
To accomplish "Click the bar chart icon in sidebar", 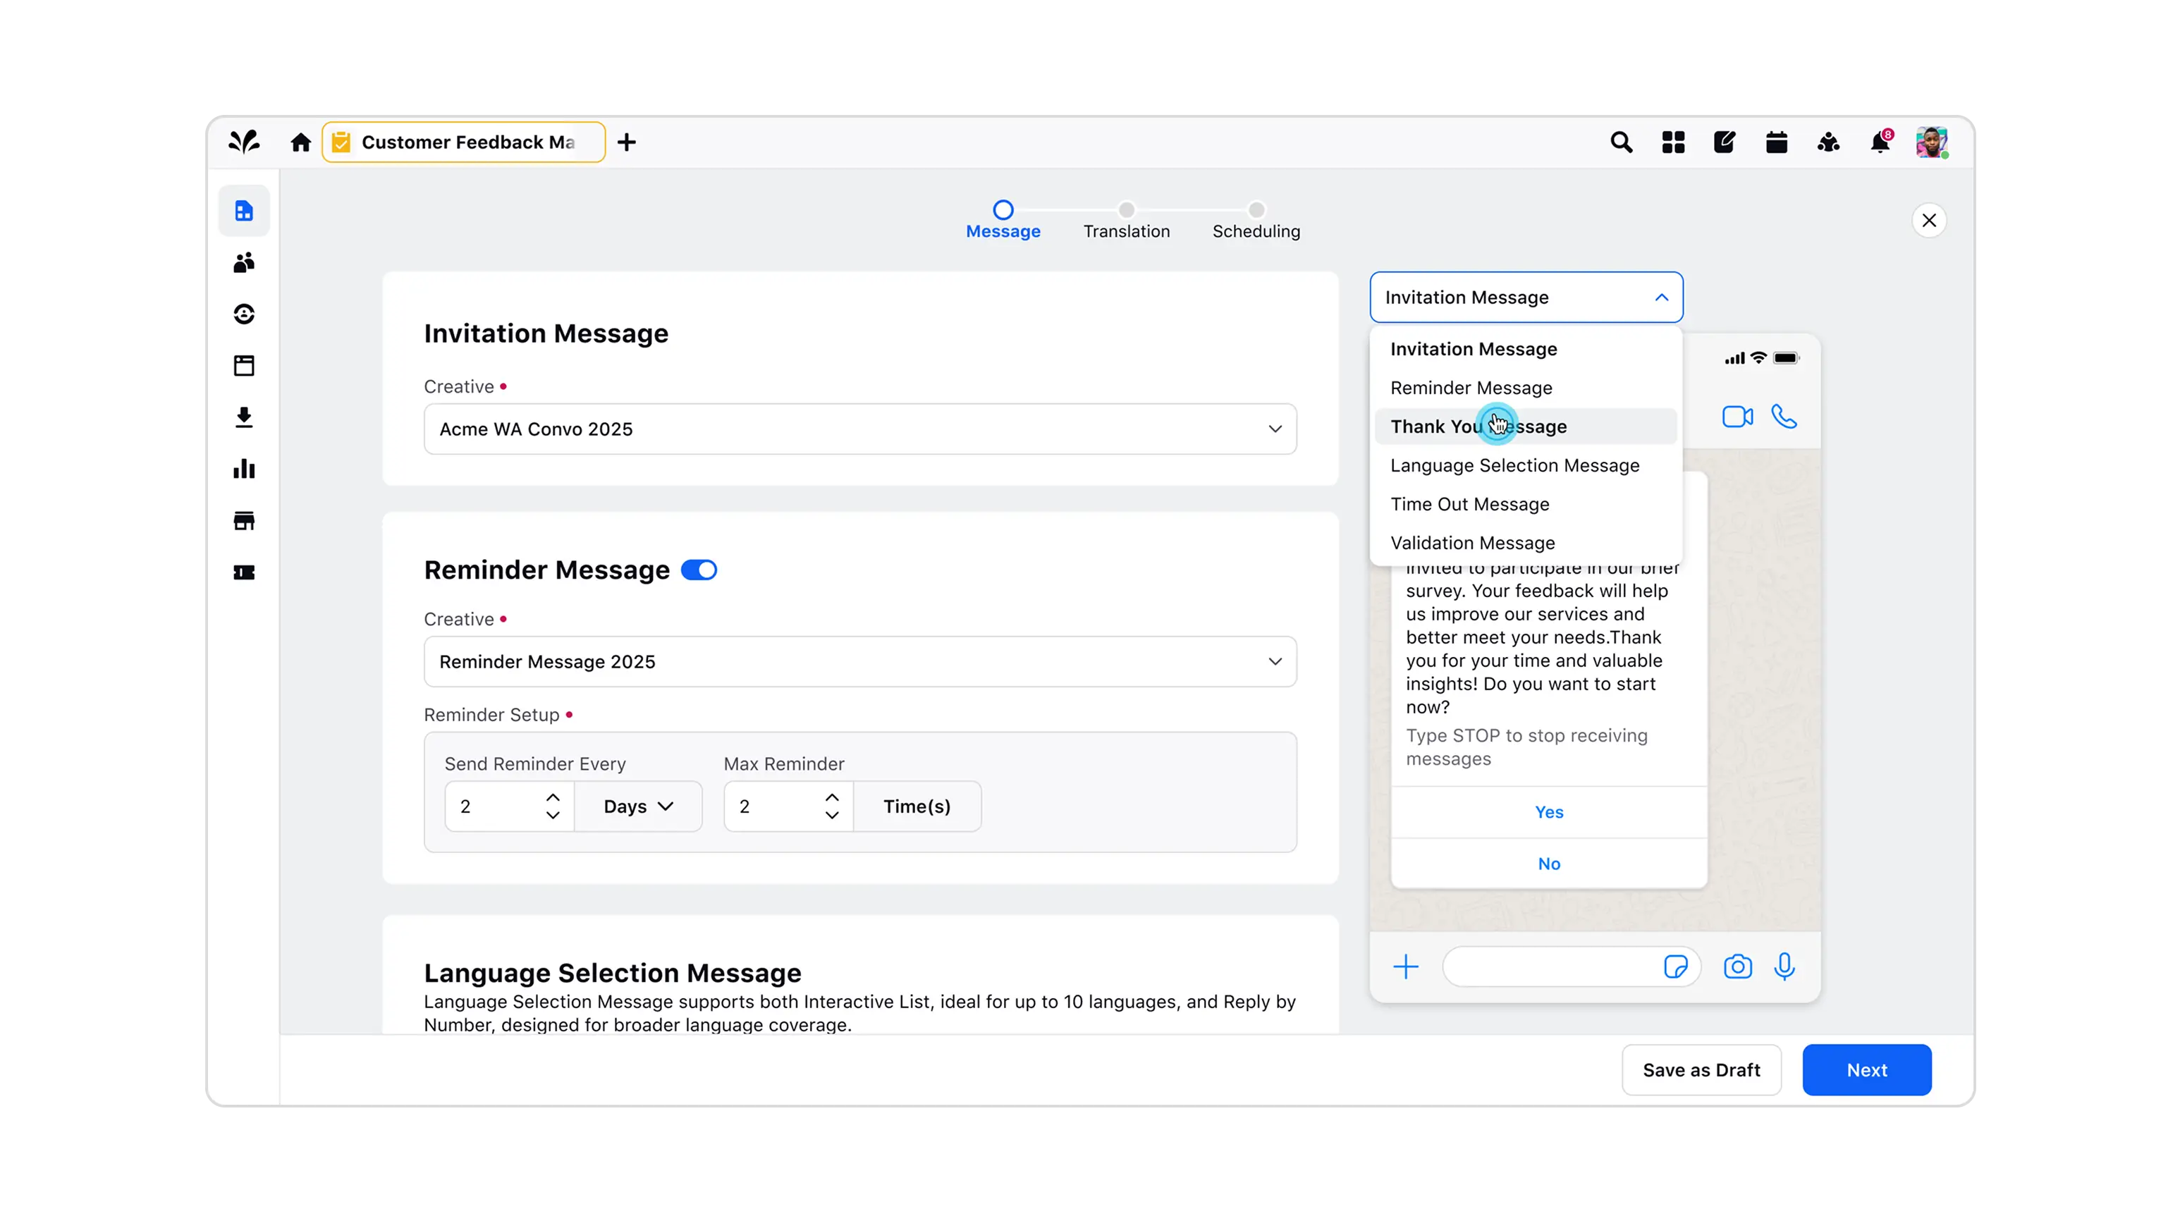I will (244, 469).
